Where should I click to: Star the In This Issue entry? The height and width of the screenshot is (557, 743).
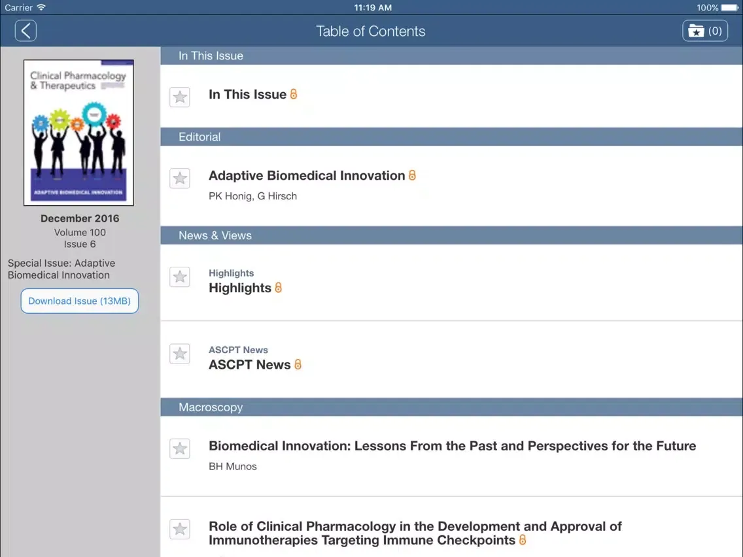(180, 96)
